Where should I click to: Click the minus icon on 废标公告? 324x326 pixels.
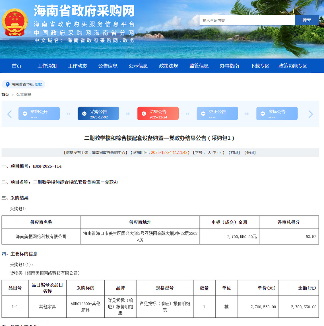point(263,114)
